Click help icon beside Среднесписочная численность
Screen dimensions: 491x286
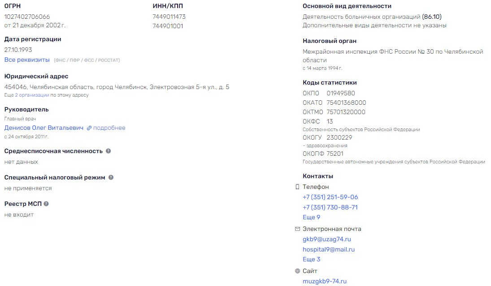tap(109, 151)
